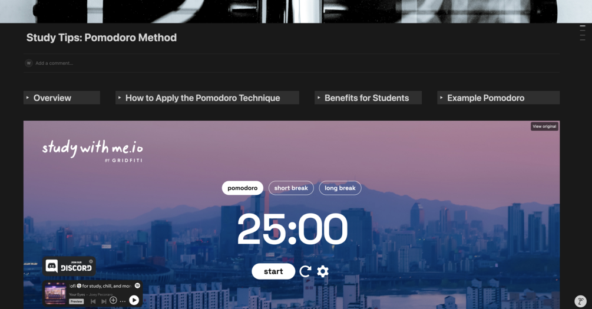Open Spotify player more options dots
592x309 pixels.
(123, 301)
